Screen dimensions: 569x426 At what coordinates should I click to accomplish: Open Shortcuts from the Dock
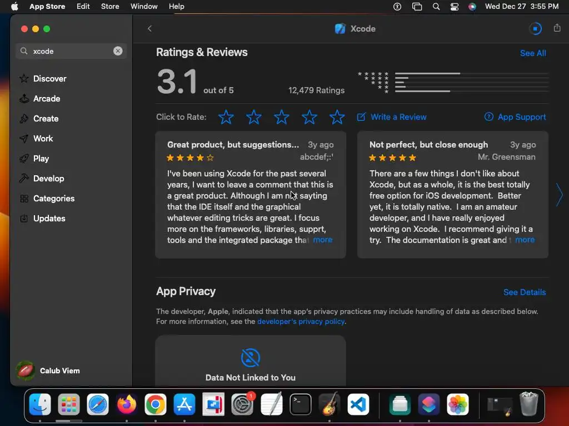pos(428,404)
